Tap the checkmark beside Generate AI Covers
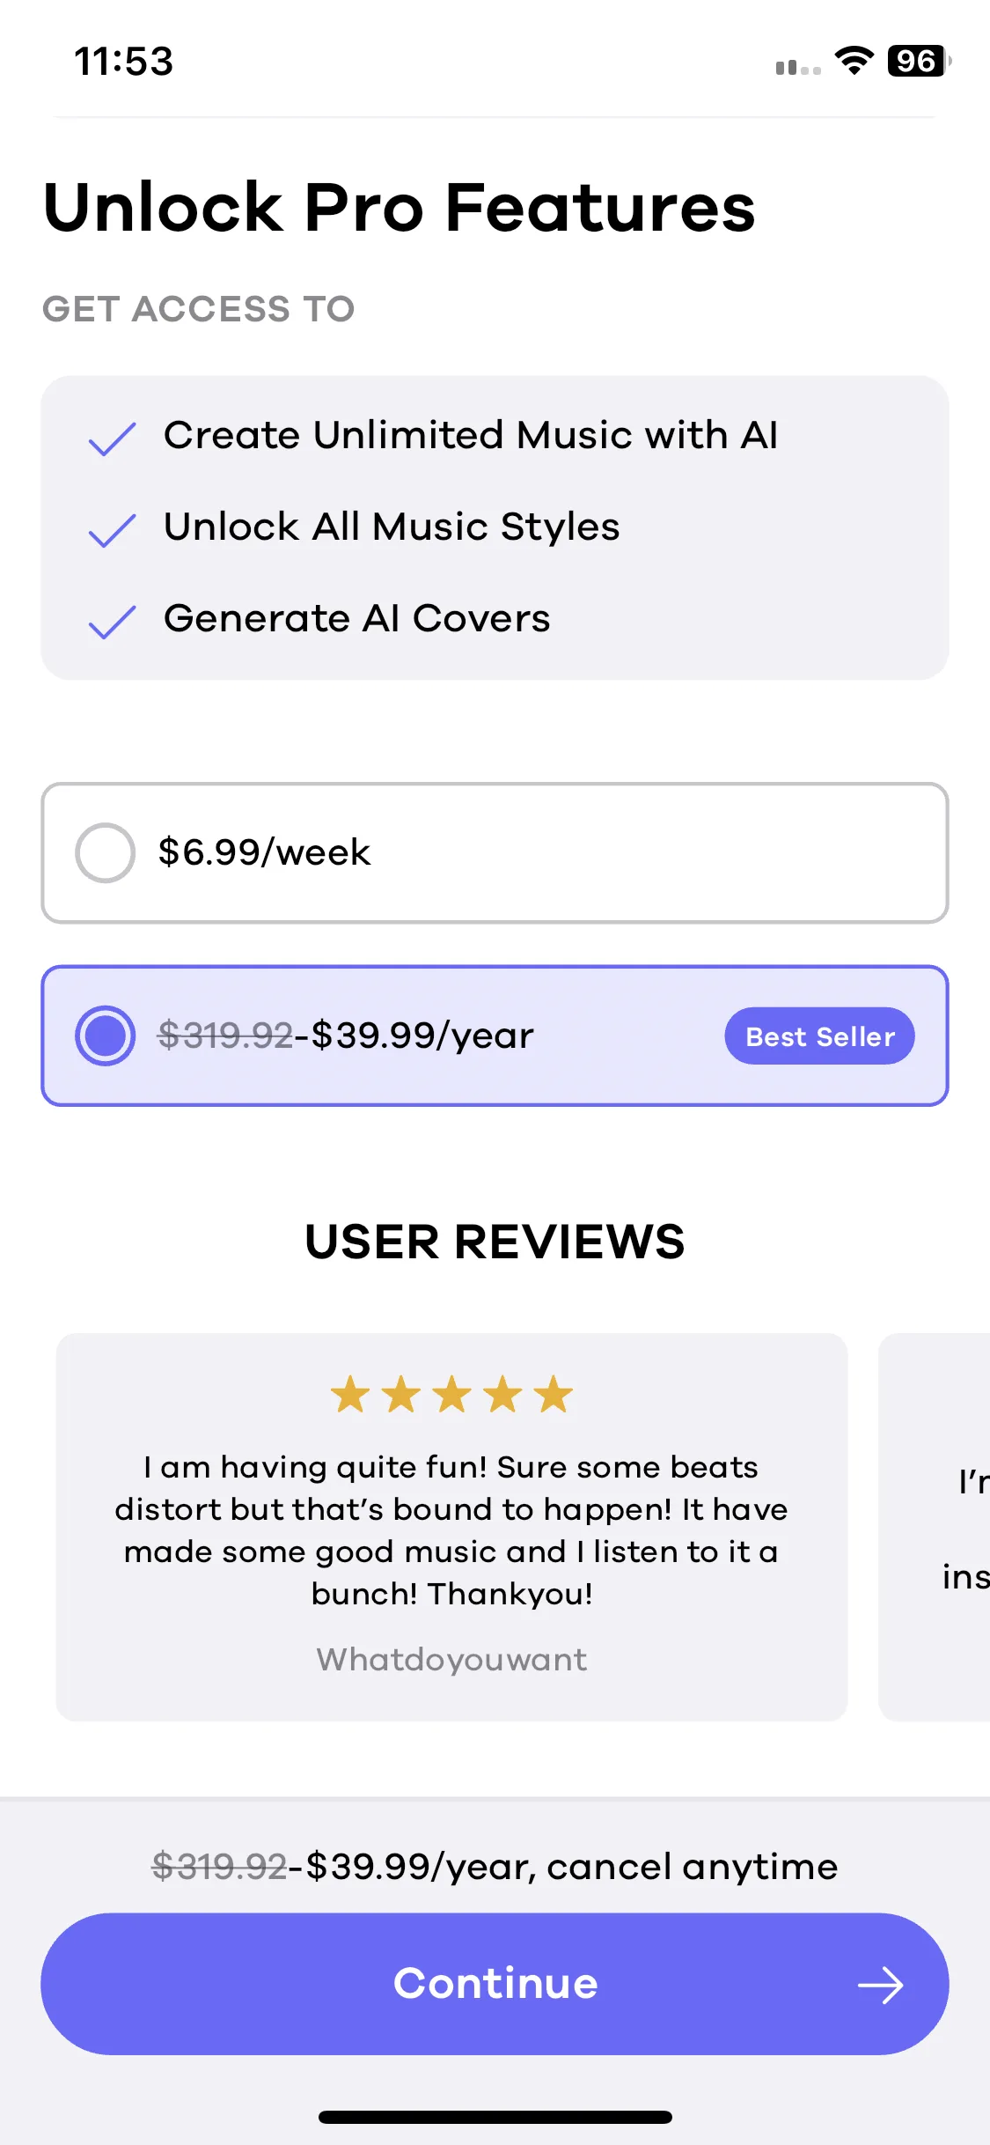Screen dimensions: 990x2145 [x=112, y=622]
